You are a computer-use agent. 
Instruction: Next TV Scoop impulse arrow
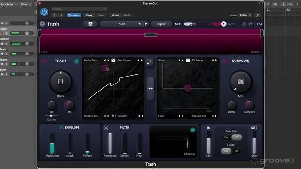coord(216,61)
